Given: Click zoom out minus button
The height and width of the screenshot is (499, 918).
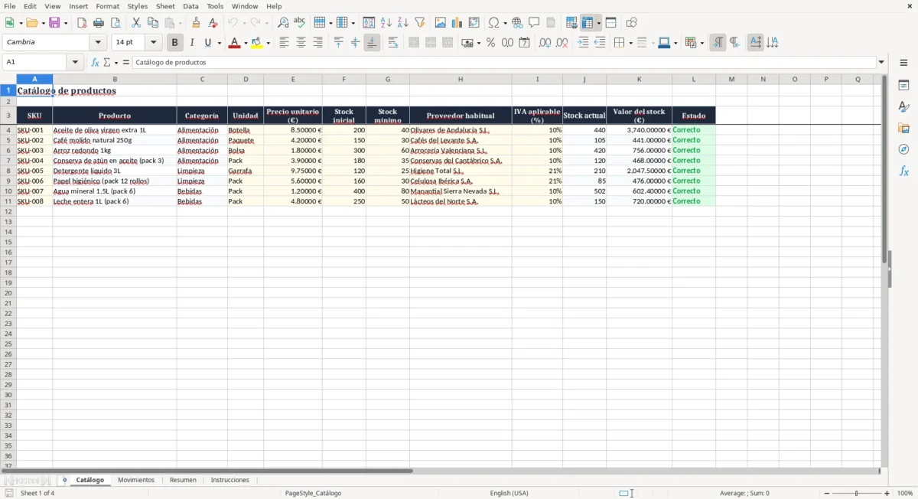Looking at the screenshot, I should (827, 494).
